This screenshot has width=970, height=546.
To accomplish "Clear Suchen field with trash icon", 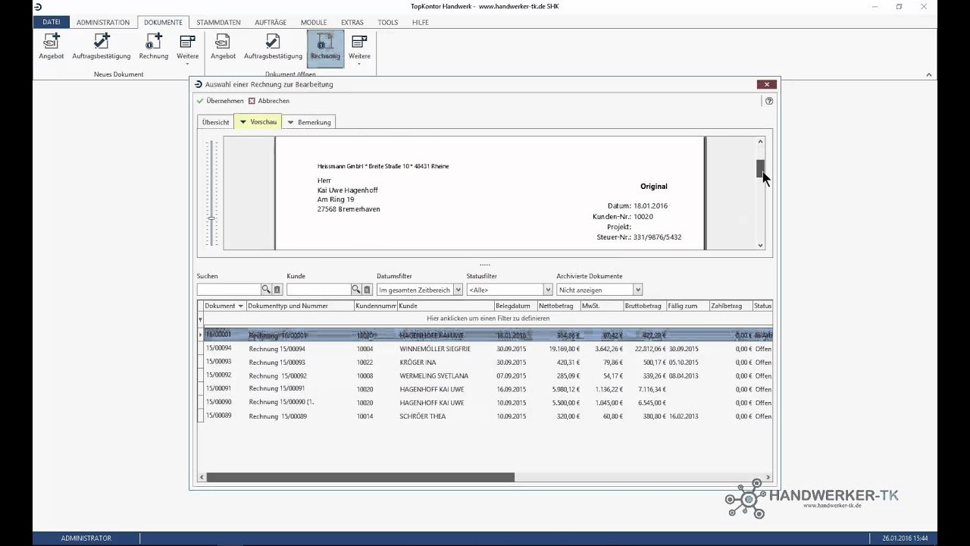I will tap(277, 290).
